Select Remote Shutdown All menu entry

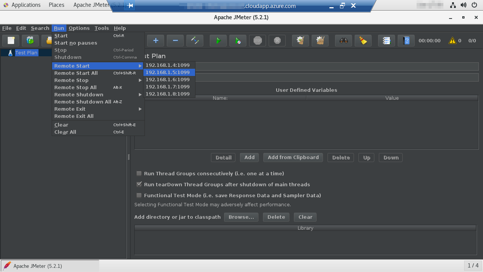[x=98, y=102]
